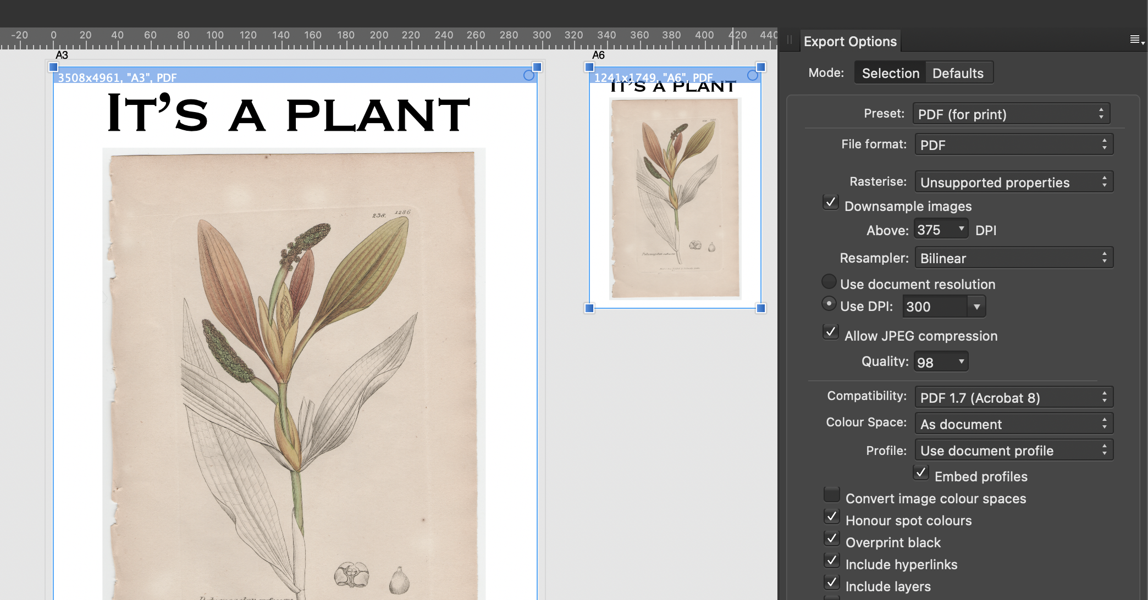Click the A3 slice label bar
The image size is (1148, 600).
click(295, 76)
